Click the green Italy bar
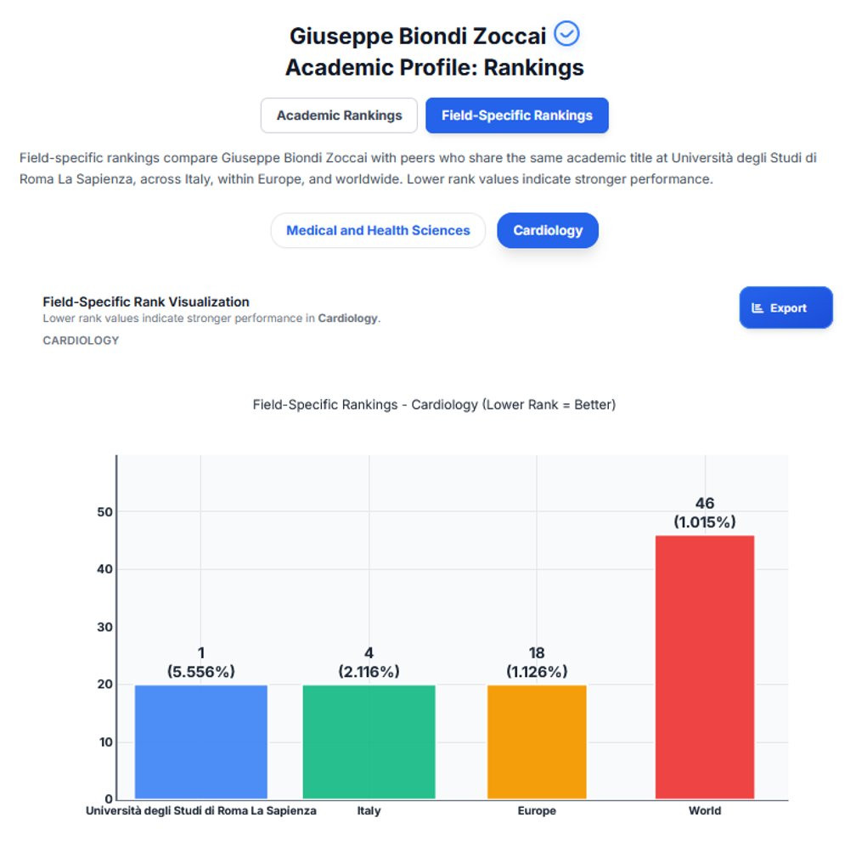The height and width of the screenshot is (846, 856). pos(369,742)
